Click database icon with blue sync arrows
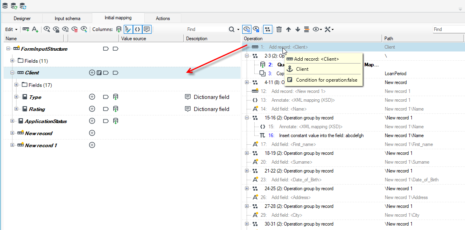 pyautogui.click(x=23, y=5)
